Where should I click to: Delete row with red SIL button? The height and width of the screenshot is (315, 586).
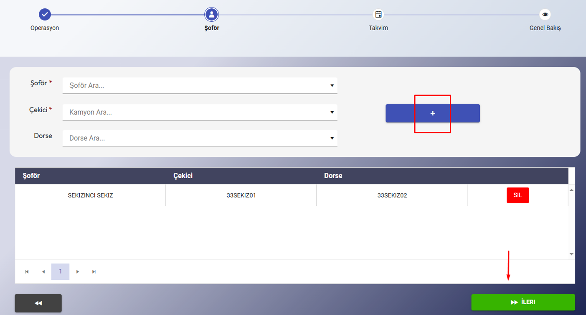click(x=518, y=195)
